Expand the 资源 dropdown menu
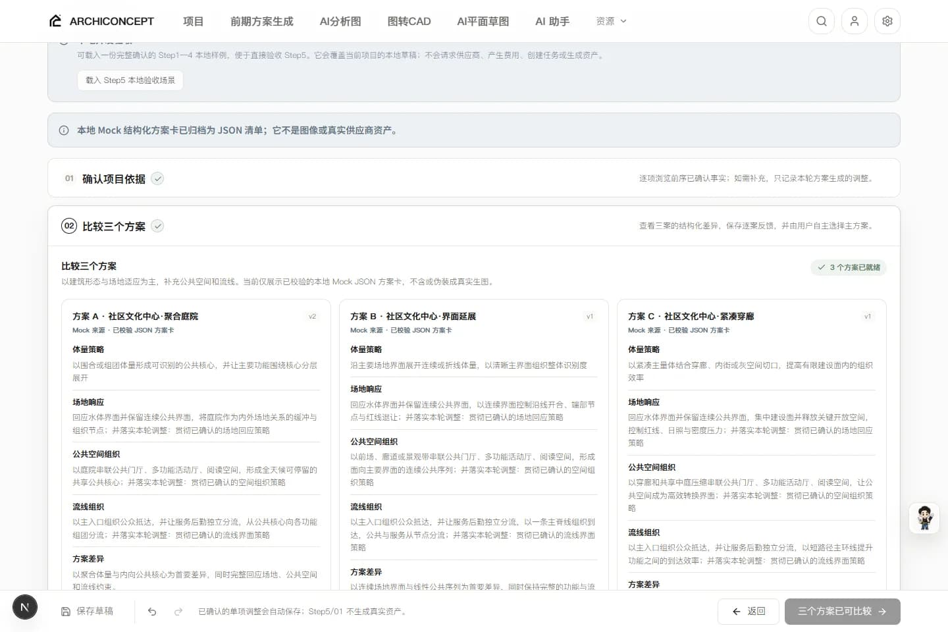The width and height of the screenshot is (948, 632). pyautogui.click(x=611, y=21)
